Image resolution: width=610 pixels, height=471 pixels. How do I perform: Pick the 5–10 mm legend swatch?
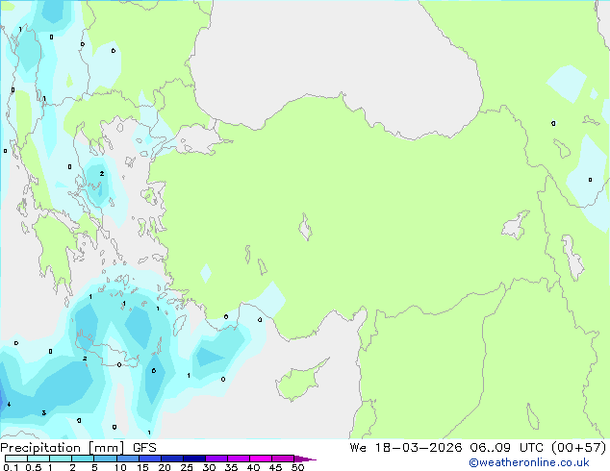coord(105,459)
